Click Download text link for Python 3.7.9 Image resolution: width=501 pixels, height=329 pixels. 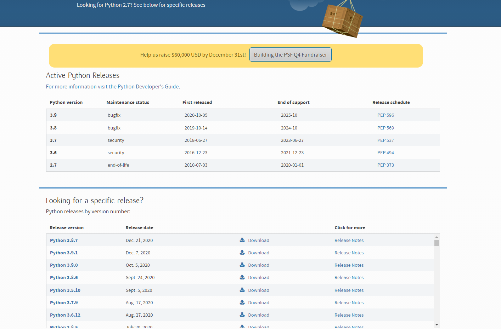pos(259,303)
